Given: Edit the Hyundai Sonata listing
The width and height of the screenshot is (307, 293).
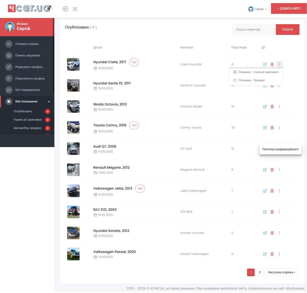Looking at the screenshot, I should tap(265, 233).
